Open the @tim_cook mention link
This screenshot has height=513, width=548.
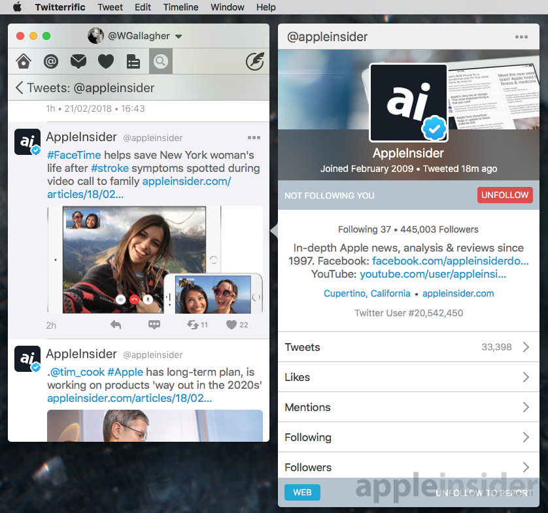(x=77, y=372)
